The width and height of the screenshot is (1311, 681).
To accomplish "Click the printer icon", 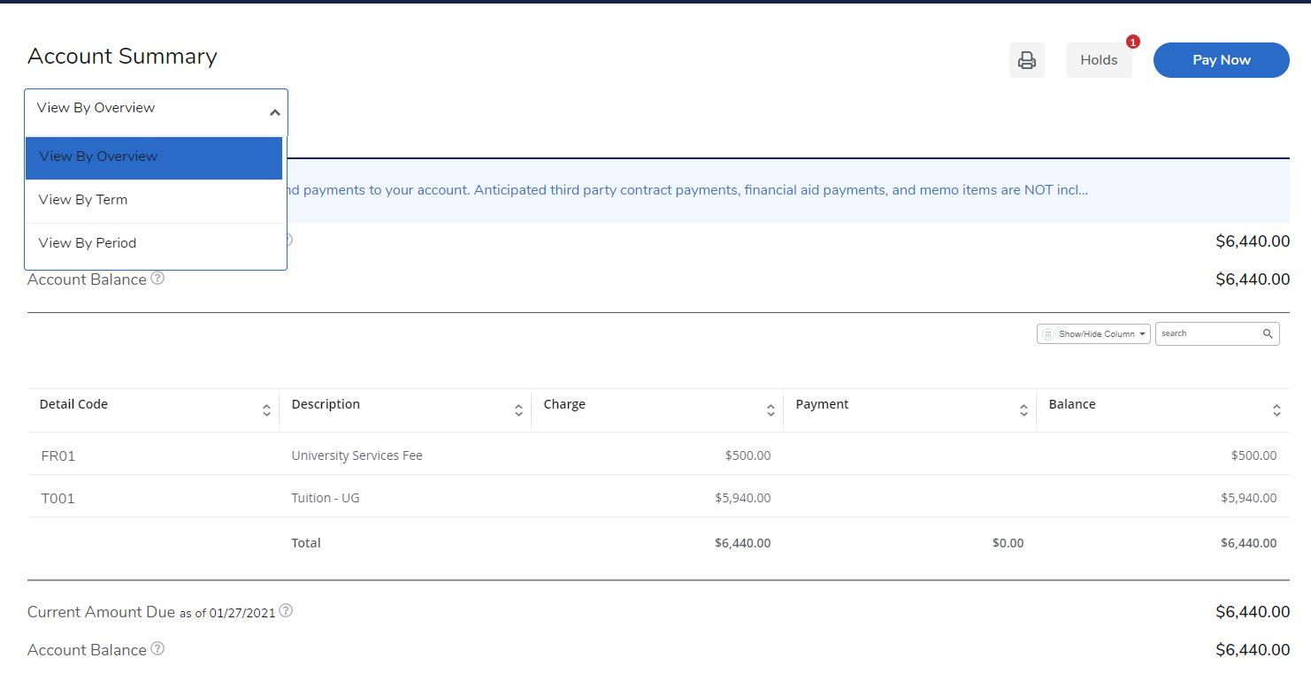I will click(1026, 60).
